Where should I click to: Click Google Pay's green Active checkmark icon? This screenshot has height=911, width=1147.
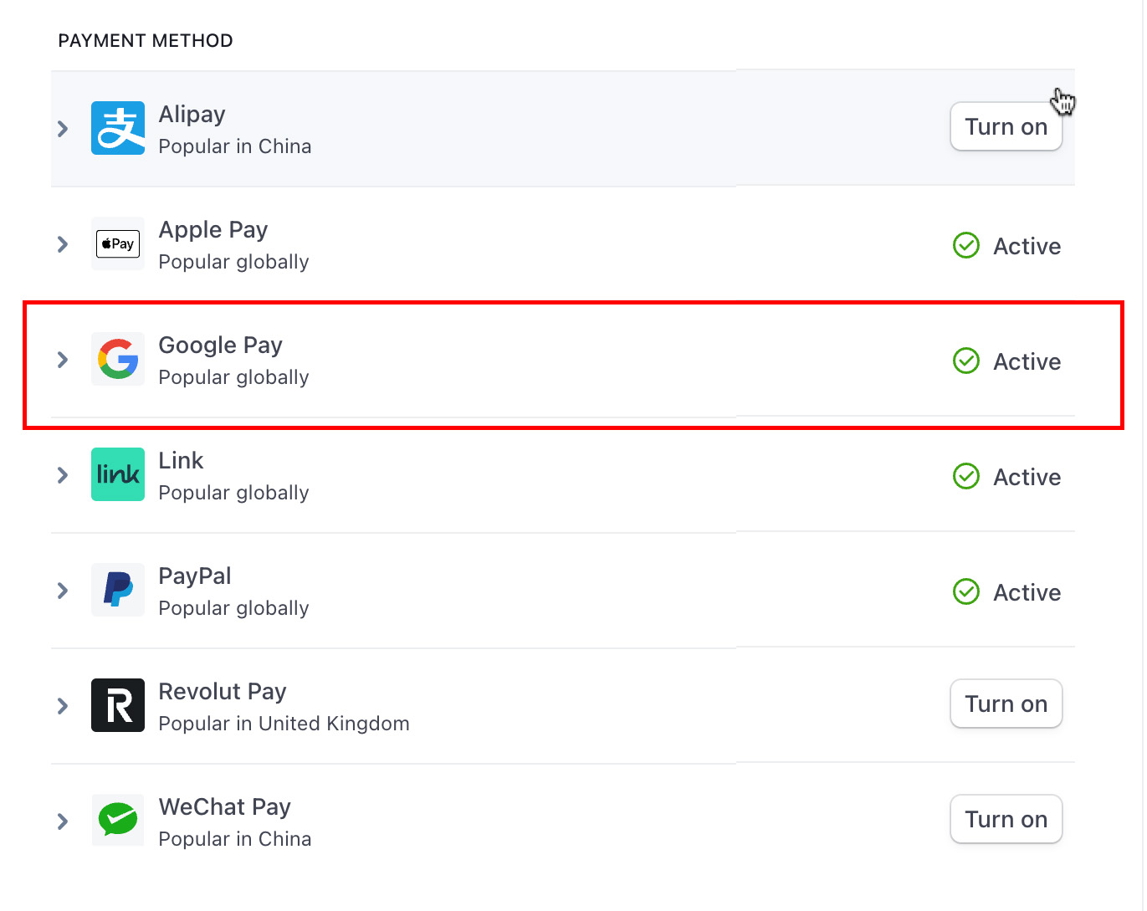(966, 361)
